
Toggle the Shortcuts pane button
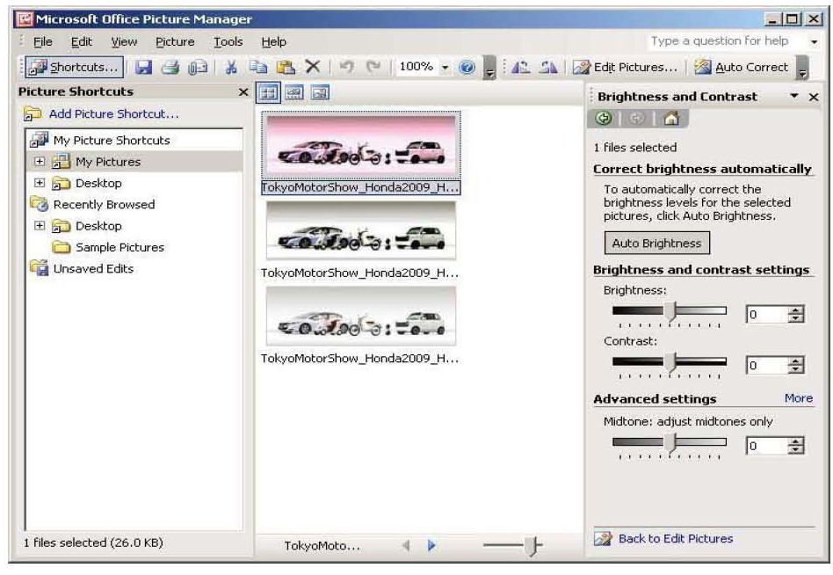tap(73, 68)
